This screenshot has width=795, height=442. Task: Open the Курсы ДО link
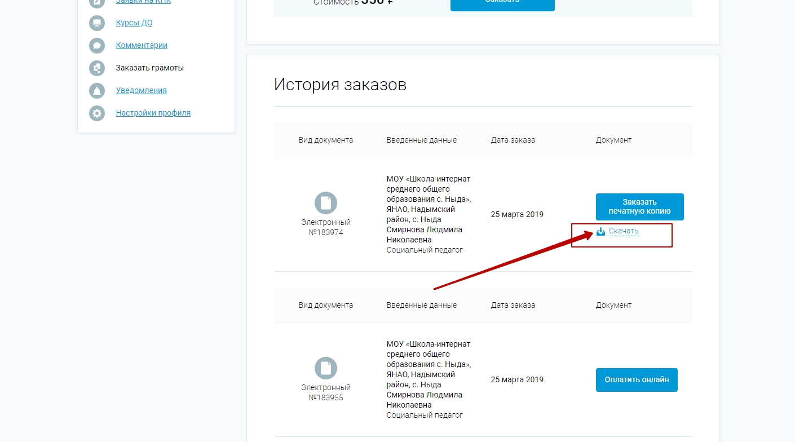click(134, 23)
